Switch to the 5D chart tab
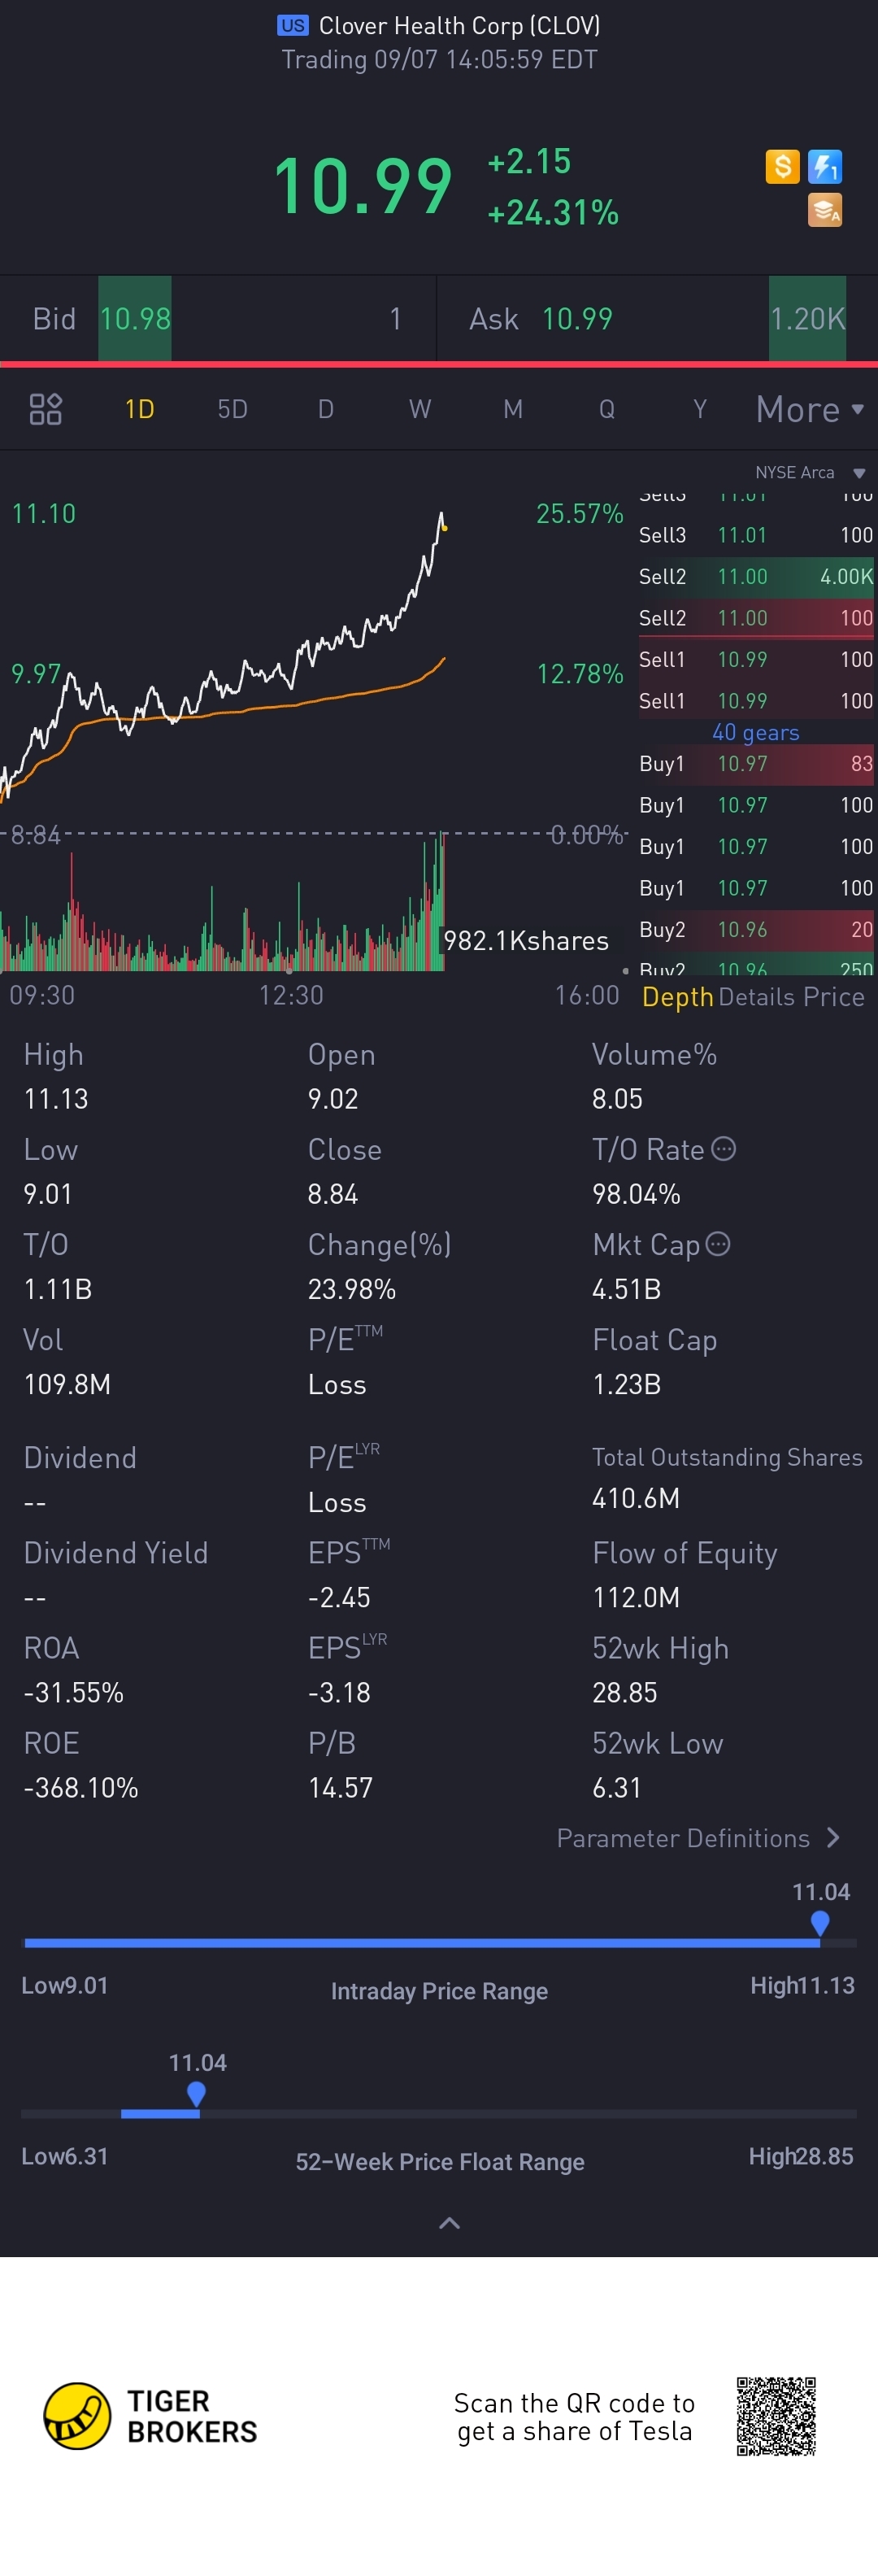The height and width of the screenshot is (2576, 878). click(x=232, y=409)
